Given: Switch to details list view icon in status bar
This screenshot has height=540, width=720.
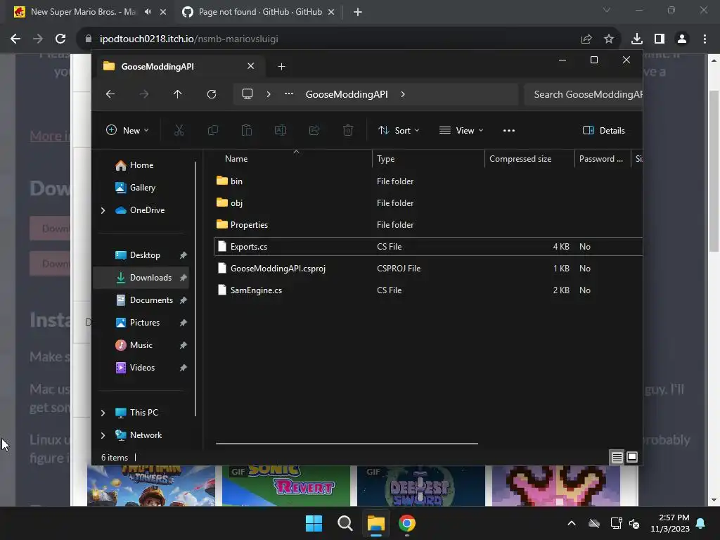Looking at the screenshot, I should pyautogui.click(x=617, y=457).
